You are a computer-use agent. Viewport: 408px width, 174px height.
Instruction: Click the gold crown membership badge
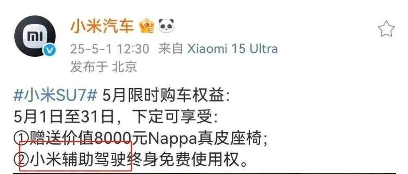tap(147, 26)
